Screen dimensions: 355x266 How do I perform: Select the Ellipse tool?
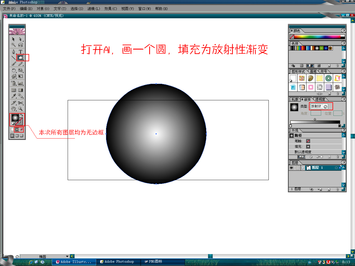tap(21, 58)
